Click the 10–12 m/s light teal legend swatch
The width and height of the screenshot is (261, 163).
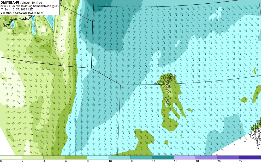point(120,158)
